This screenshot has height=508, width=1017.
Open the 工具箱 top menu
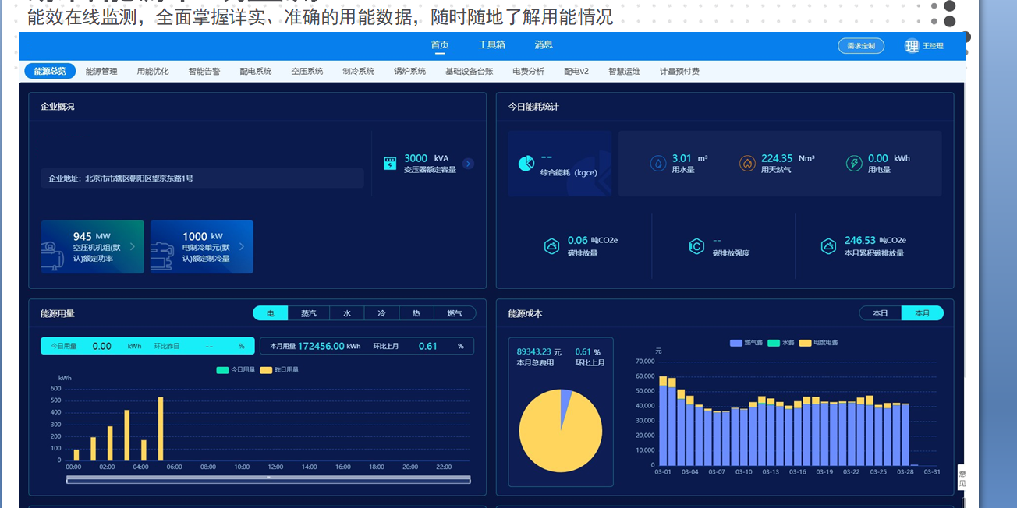coord(492,45)
